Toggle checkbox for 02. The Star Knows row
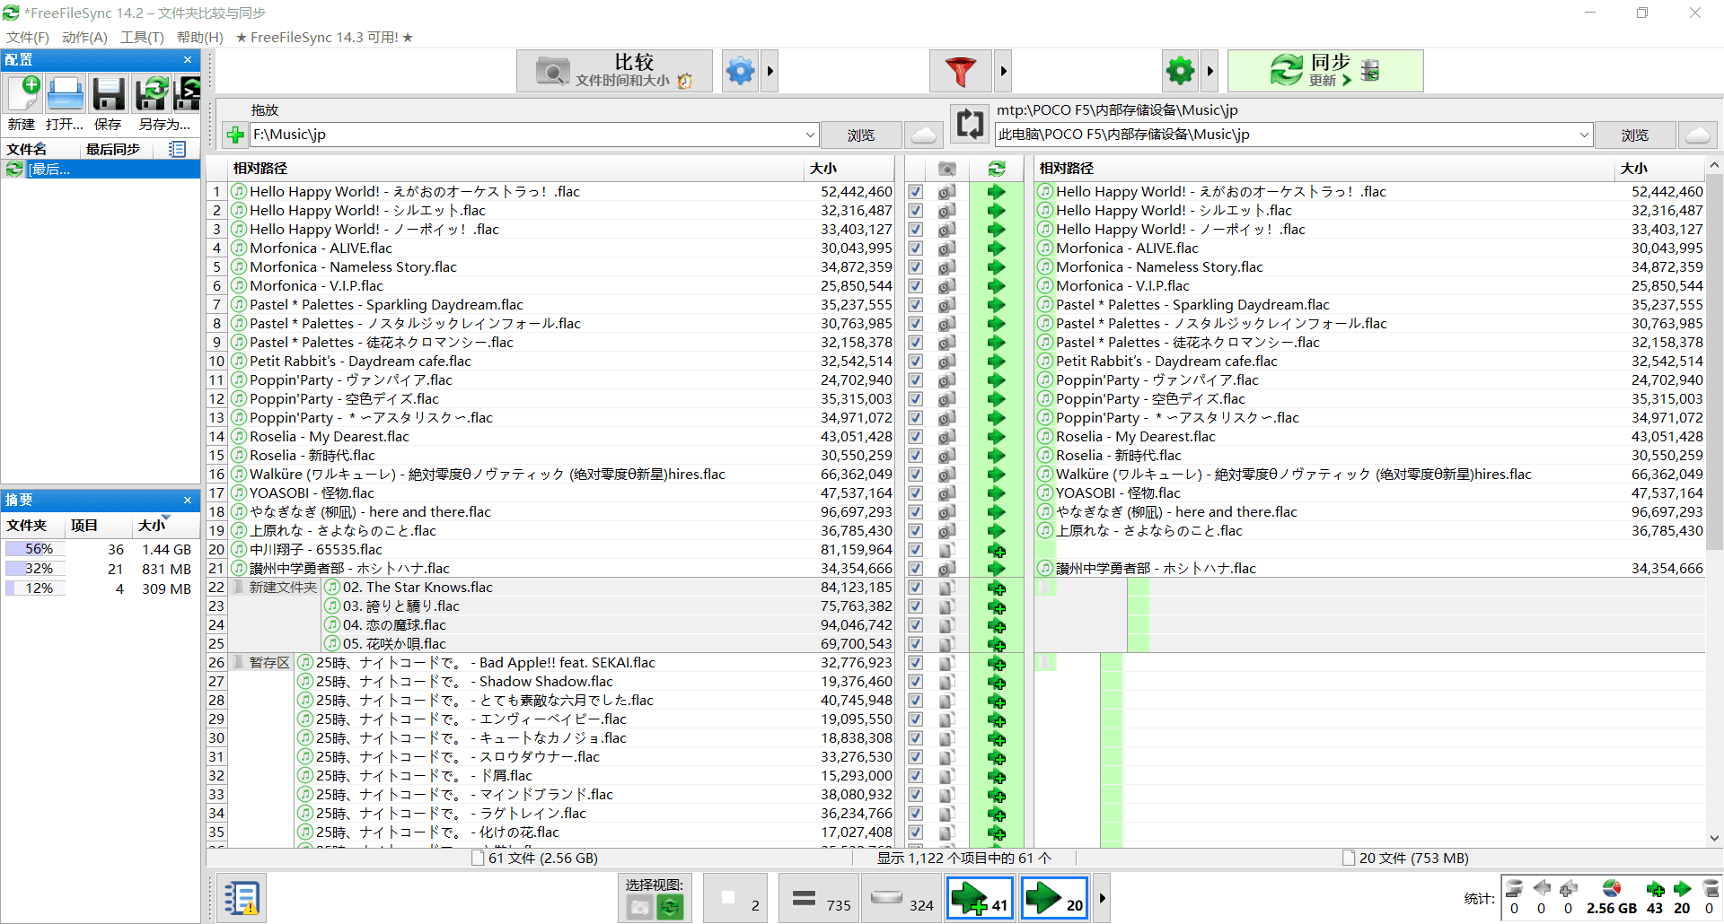The width and height of the screenshot is (1724, 924). click(x=915, y=588)
